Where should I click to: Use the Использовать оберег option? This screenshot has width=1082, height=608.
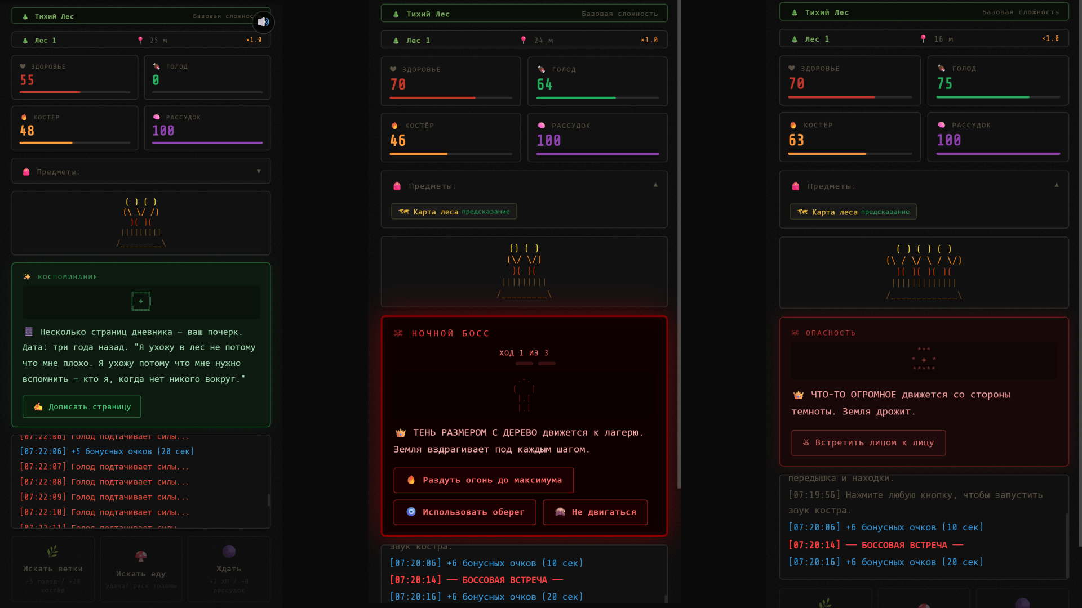click(464, 512)
